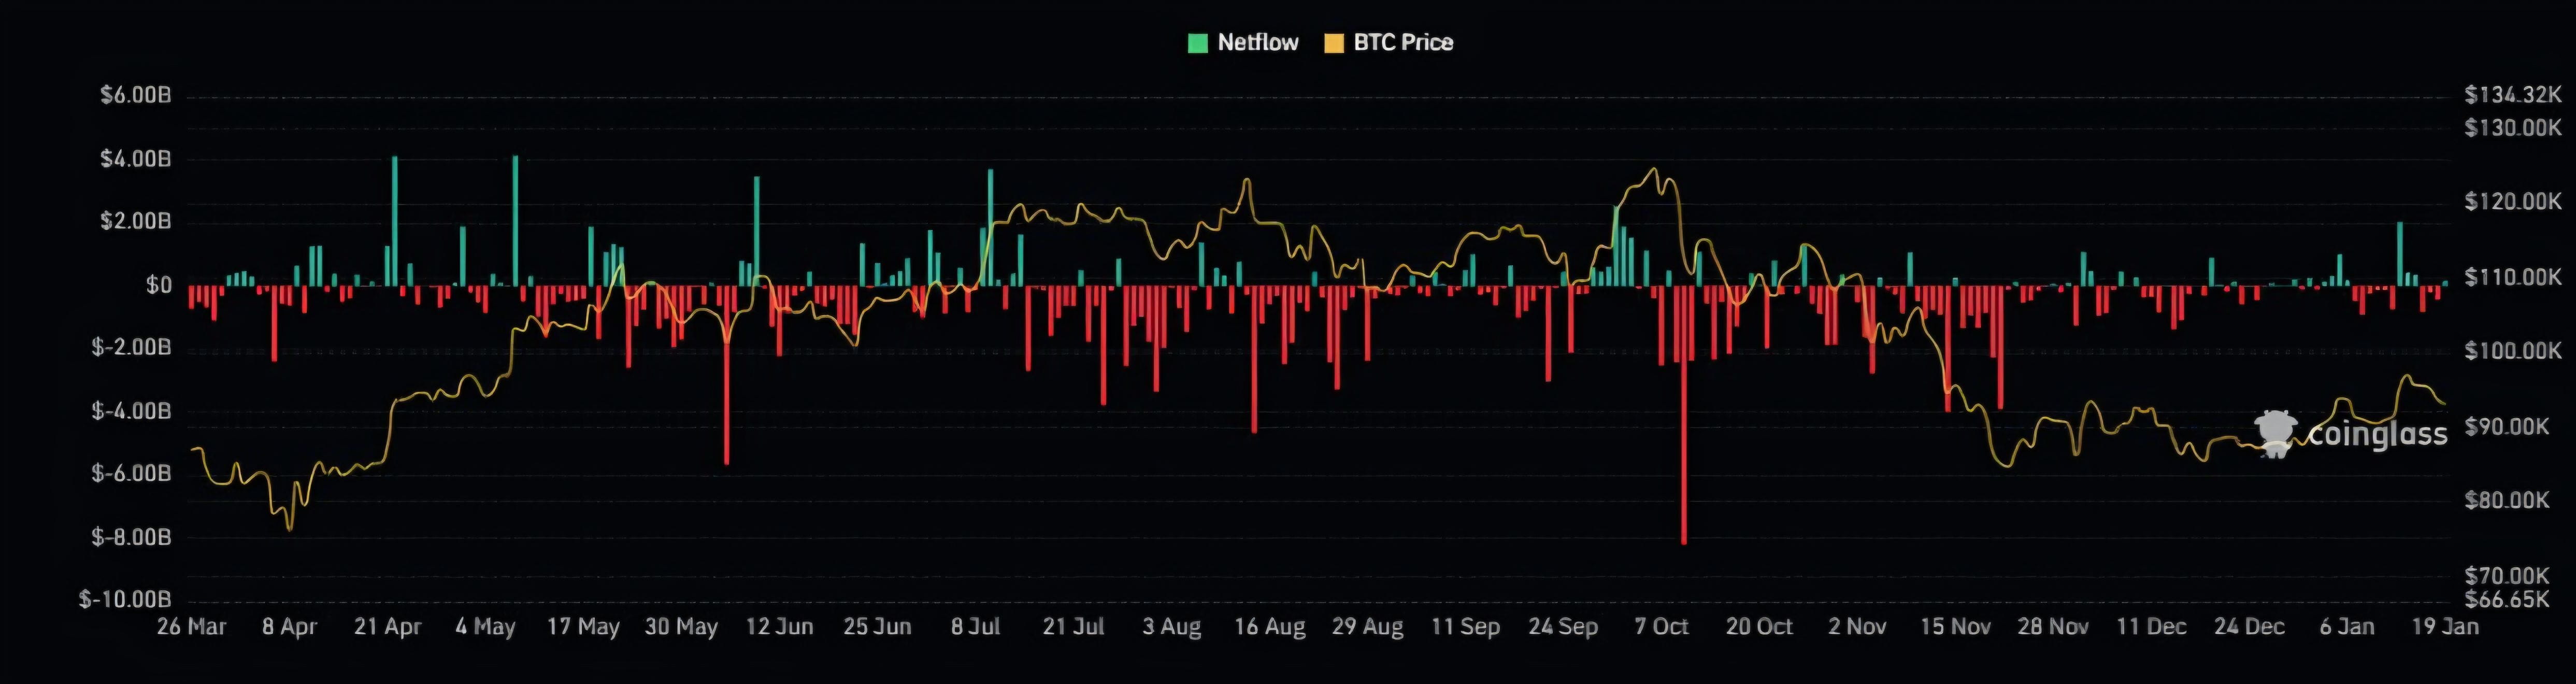2576x684 pixels.
Task: Click the yellow BTC Price legend swatch
Action: (x=1333, y=43)
